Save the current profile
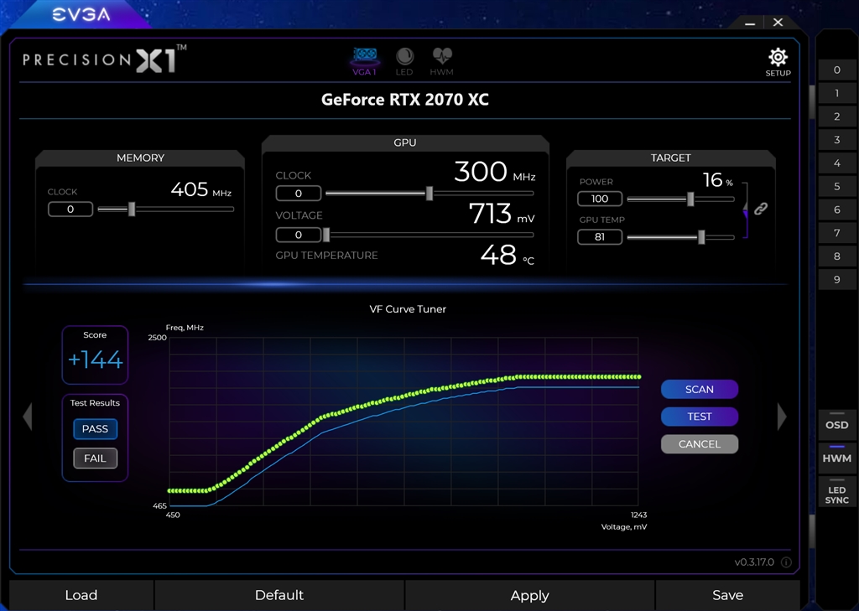Image resolution: width=859 pixels, height=611 pixels. pyautogui.click(x=727, y=595)
